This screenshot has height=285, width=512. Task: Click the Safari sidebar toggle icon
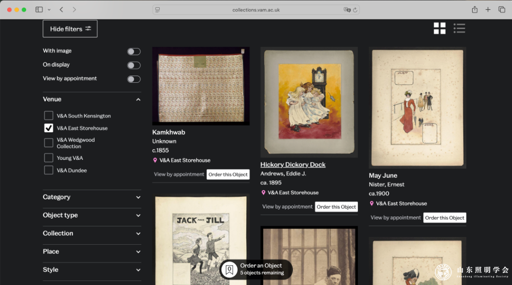39,10
